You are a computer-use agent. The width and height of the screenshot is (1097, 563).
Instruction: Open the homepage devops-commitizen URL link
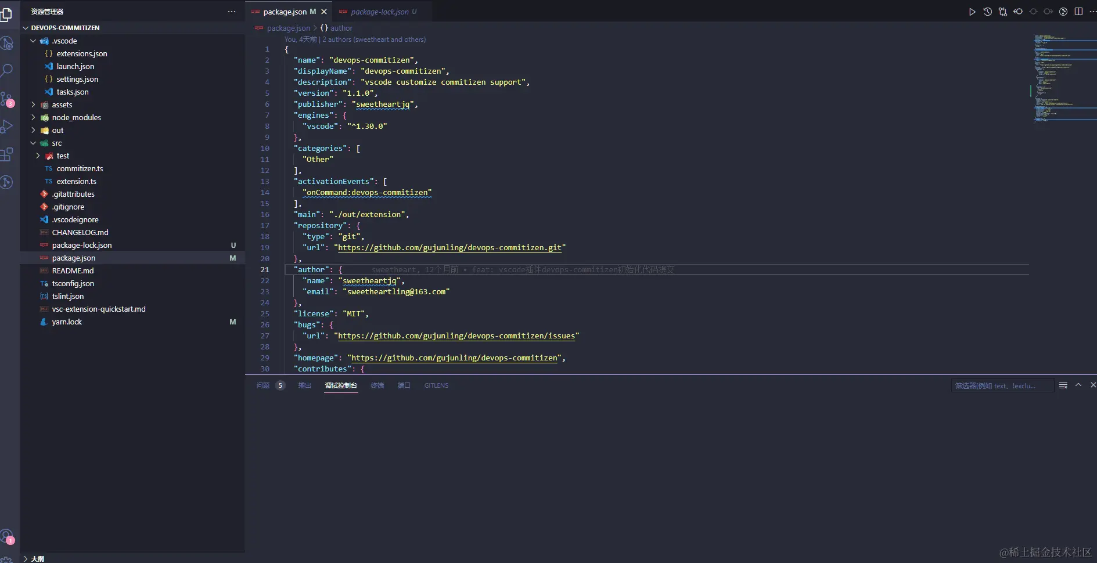pos(454,358)
